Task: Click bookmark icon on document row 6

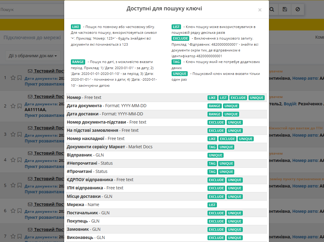Action: [19, 211]
